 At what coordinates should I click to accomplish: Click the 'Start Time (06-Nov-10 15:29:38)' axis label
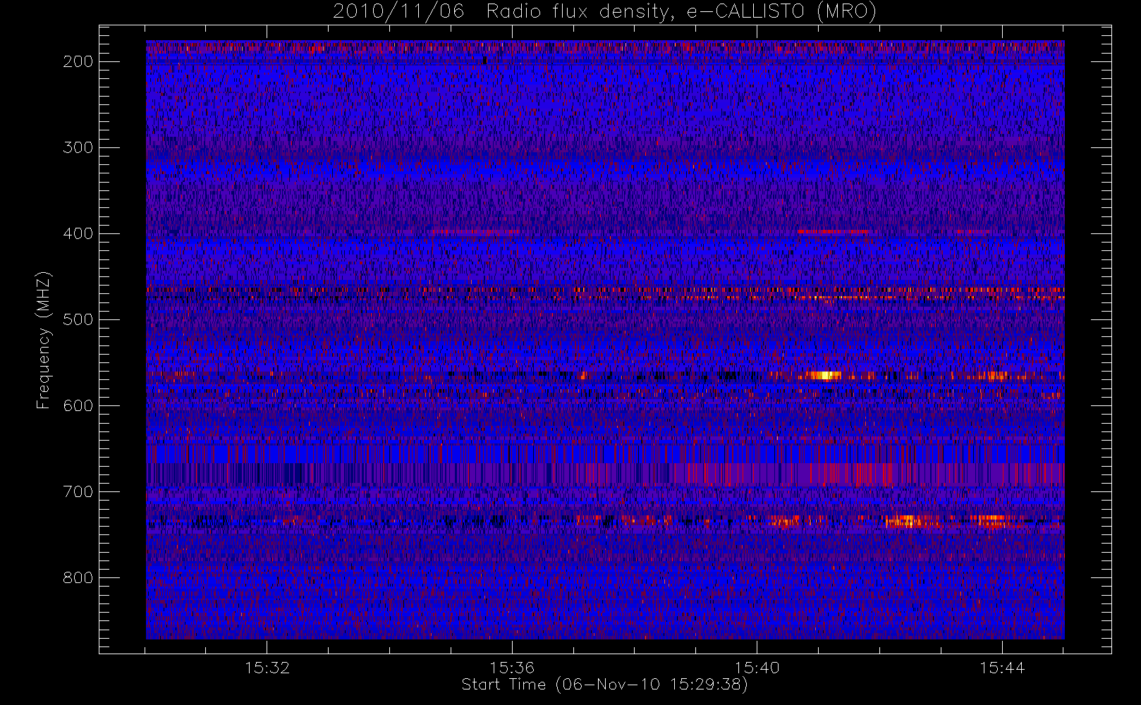tap(604, 685)
